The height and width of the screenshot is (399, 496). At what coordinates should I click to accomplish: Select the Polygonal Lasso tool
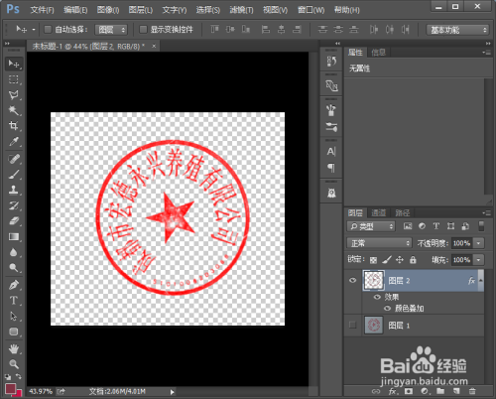tap(14, 95)
